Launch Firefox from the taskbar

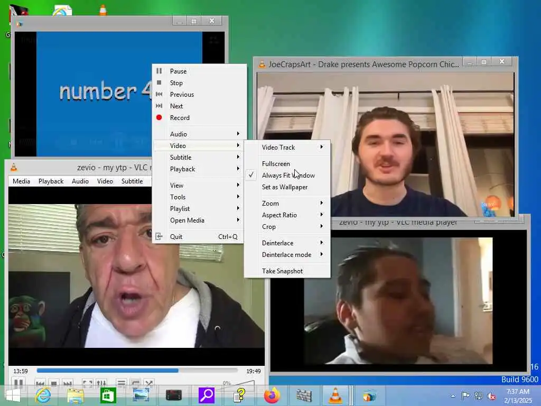click(x=272, y=395)
